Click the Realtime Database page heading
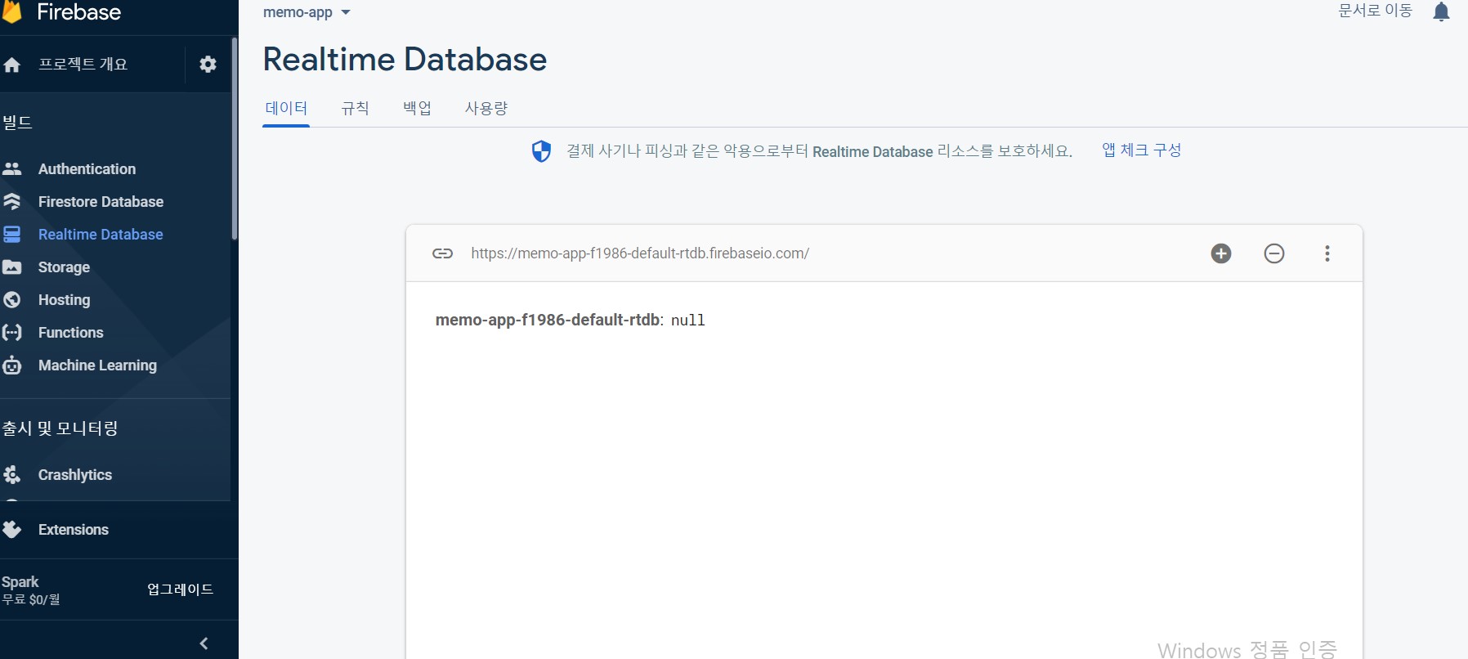Image resolution: width=1468 pixels, height=659 pixels. click(x=405, y=60)
